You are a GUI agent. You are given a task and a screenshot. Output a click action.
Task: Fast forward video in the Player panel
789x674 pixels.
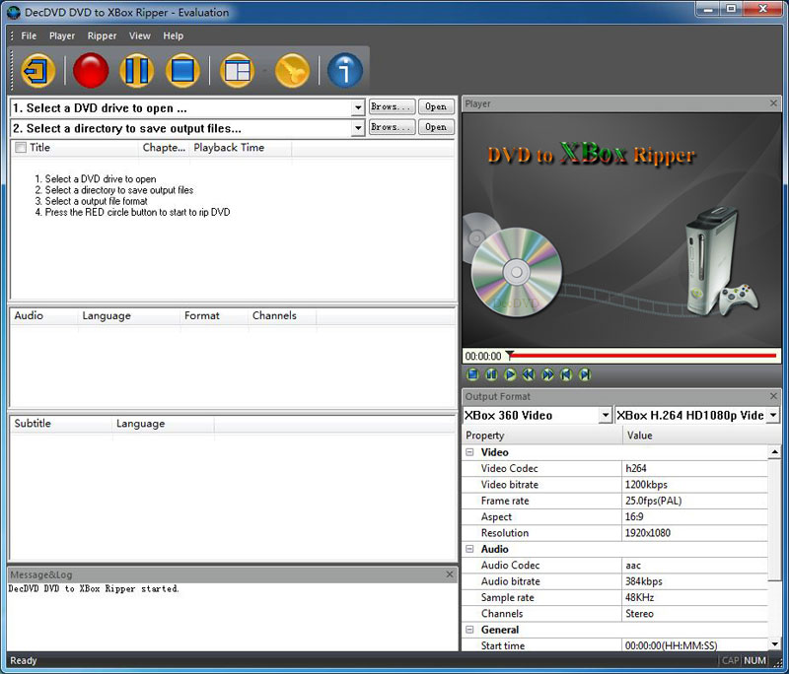547,374
